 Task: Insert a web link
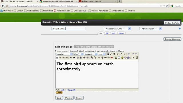106,58
